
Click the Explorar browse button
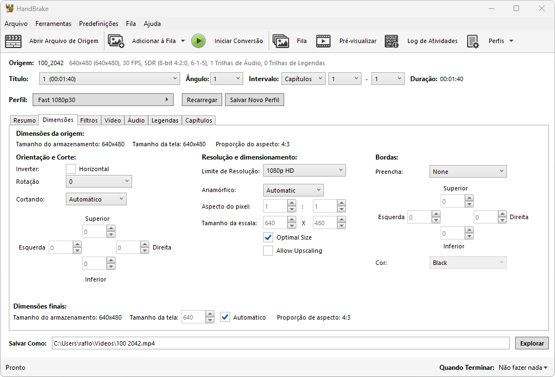[532, 343]
